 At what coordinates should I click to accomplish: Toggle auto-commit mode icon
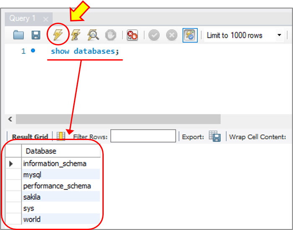190,35
